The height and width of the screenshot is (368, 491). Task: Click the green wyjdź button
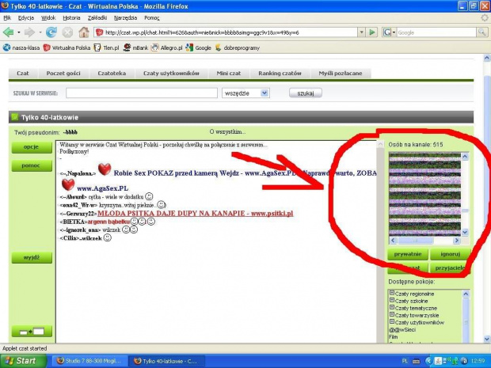coord(32,257)
